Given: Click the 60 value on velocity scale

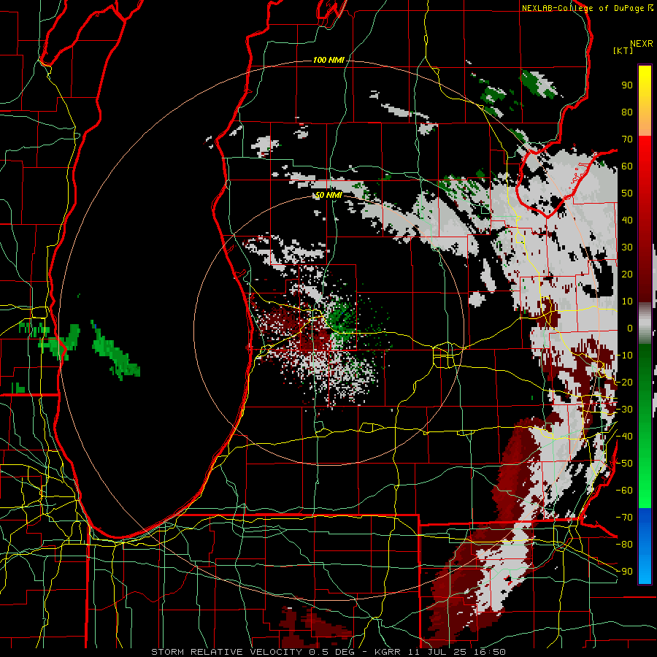Looking at the screenshot, I should (627, 166).
